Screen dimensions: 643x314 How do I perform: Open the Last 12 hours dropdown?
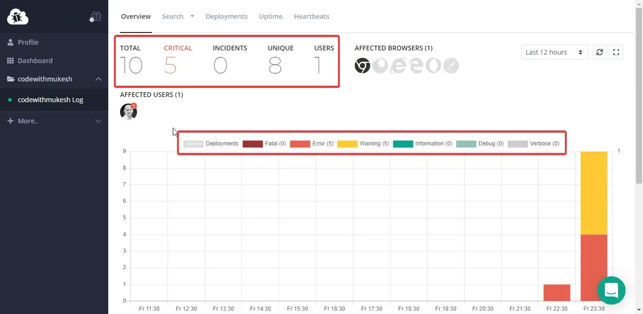click(555, 52)
